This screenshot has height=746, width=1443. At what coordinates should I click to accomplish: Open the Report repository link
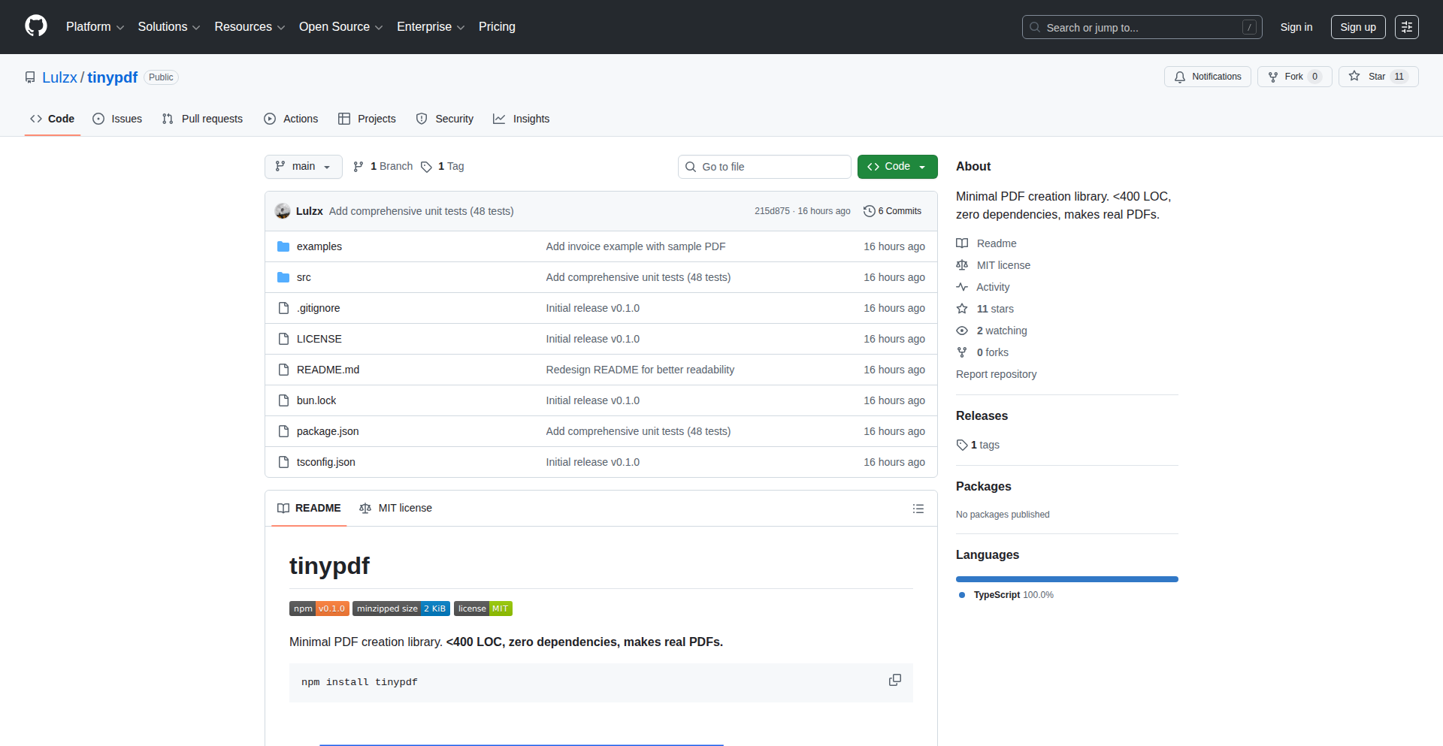(996, 374)
